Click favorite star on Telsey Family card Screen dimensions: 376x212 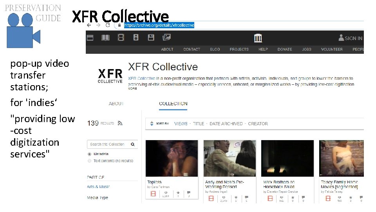(x=351, y=197)
